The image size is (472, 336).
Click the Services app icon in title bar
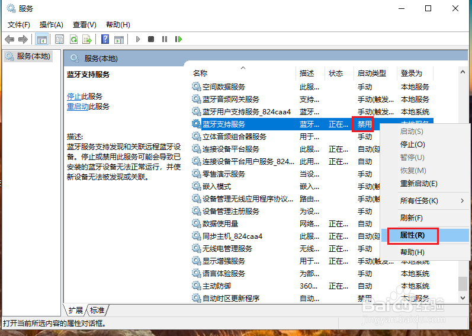click(11, 8)
